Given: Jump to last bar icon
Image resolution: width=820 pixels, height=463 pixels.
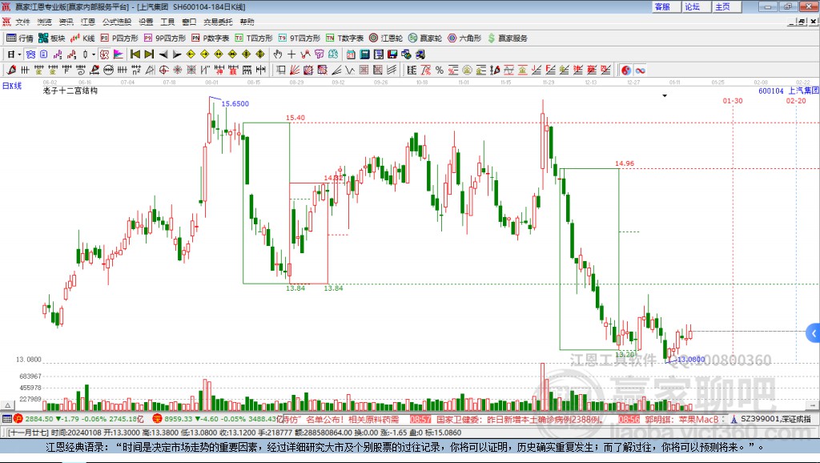Looking at the screenshot, I should (x=149, y=54).
